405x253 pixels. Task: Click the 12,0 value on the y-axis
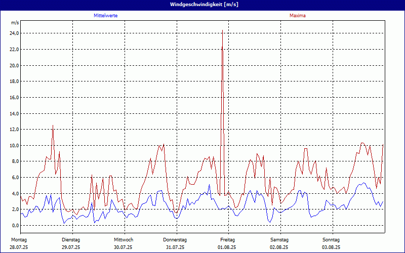(x=14, y=130)
